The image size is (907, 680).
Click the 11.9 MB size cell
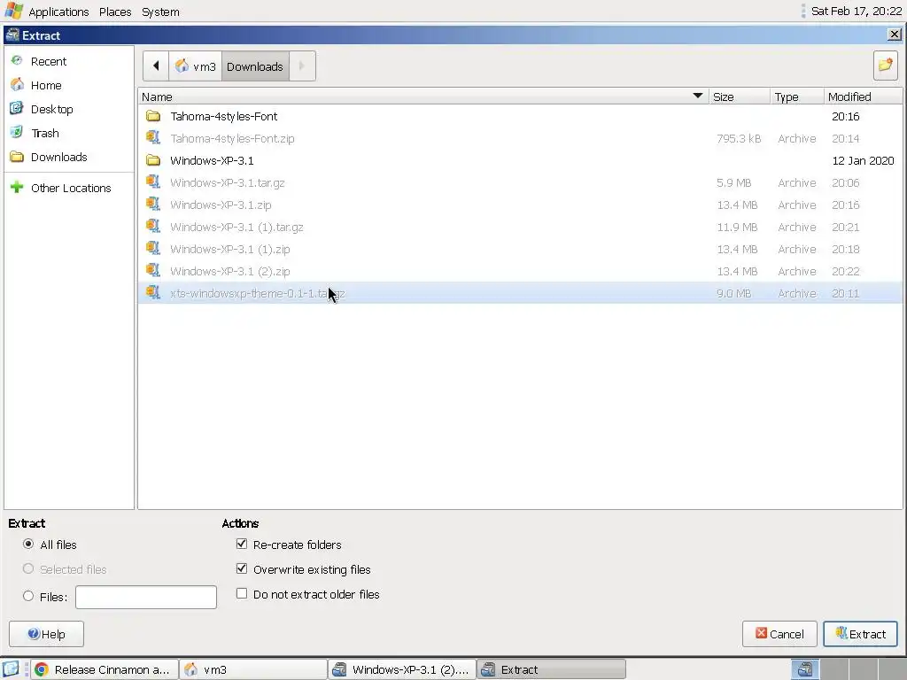click(737, 227)
